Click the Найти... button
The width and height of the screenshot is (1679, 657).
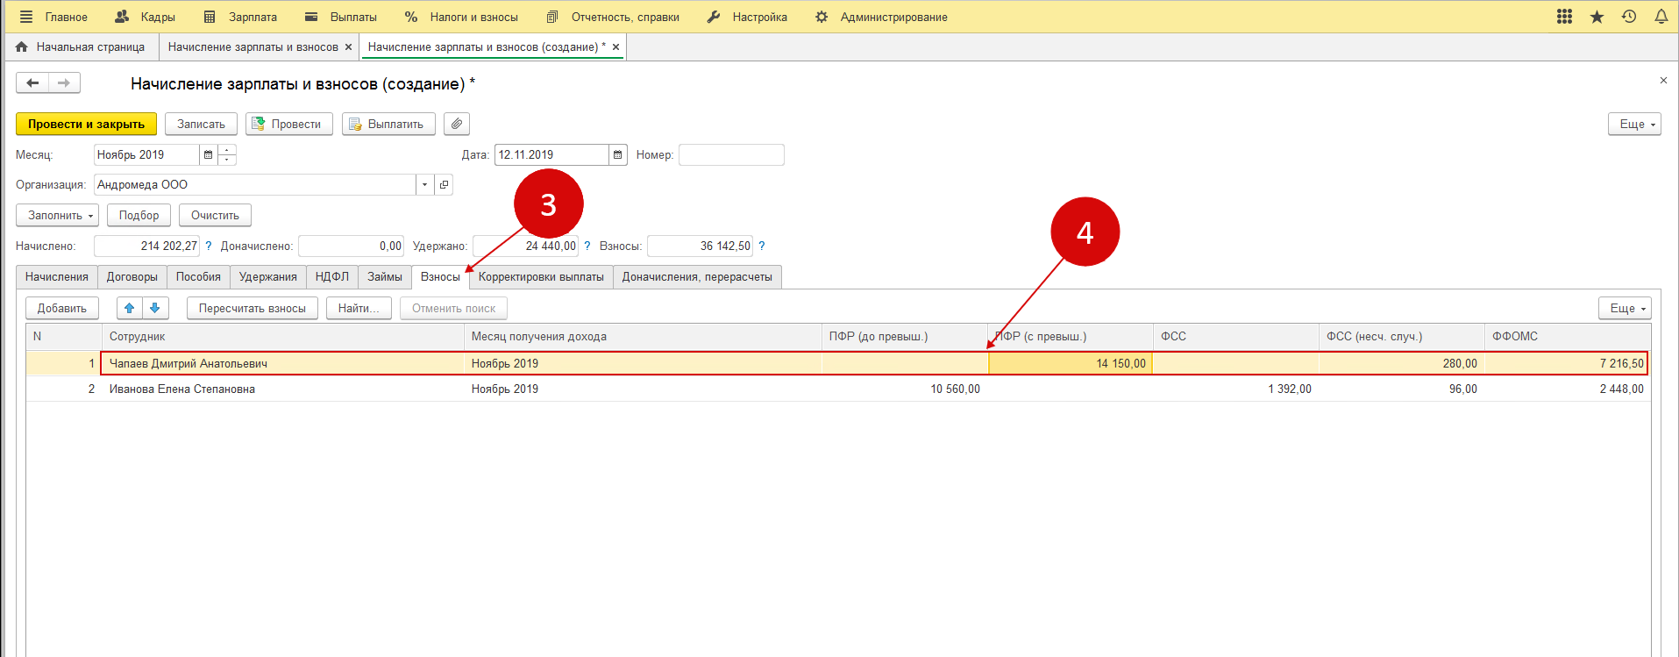(x=359, y=308)
